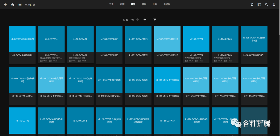Image resolution: width=280 pixels, height=136 pixels.
Task: Open the user profile icon
Action: point(274,5)
